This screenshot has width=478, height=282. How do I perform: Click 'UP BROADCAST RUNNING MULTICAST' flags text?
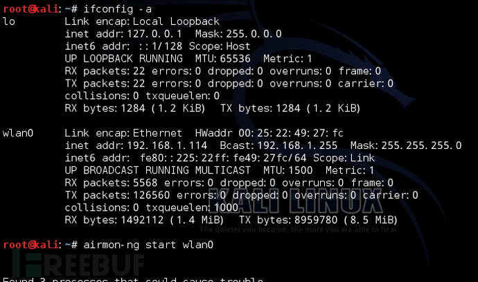pyautogui.click(x=158, y=170)
